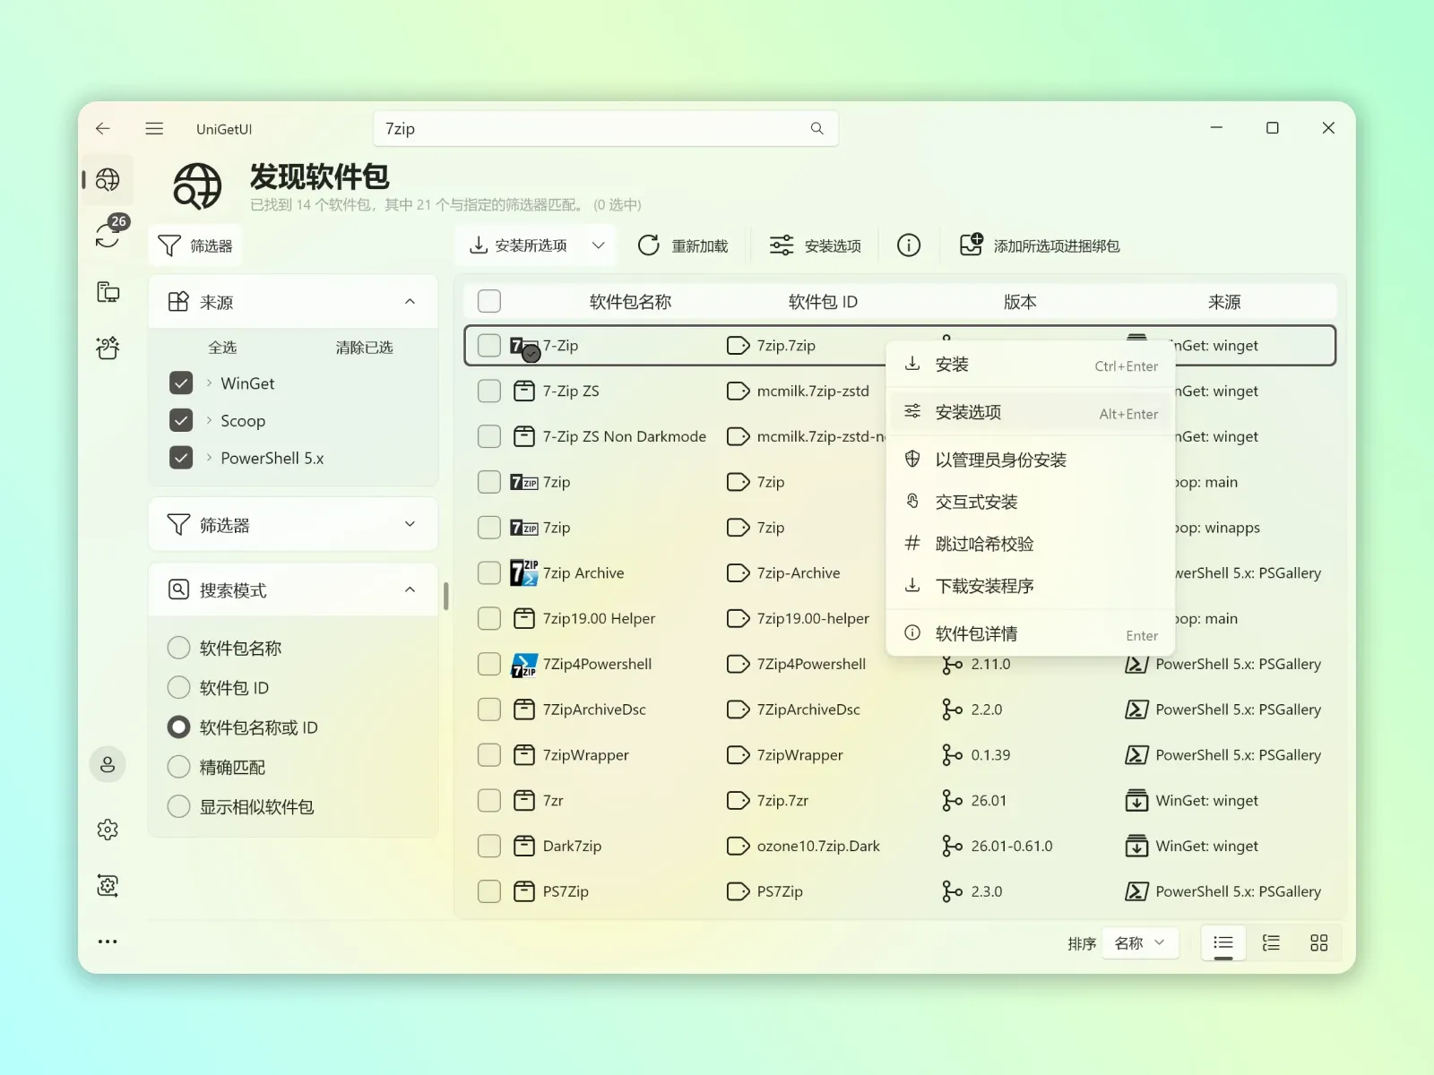The image size is (1434, 1075).
Task: Expand the 筛选器 section chevron
Action: click(x=410, y=524)
